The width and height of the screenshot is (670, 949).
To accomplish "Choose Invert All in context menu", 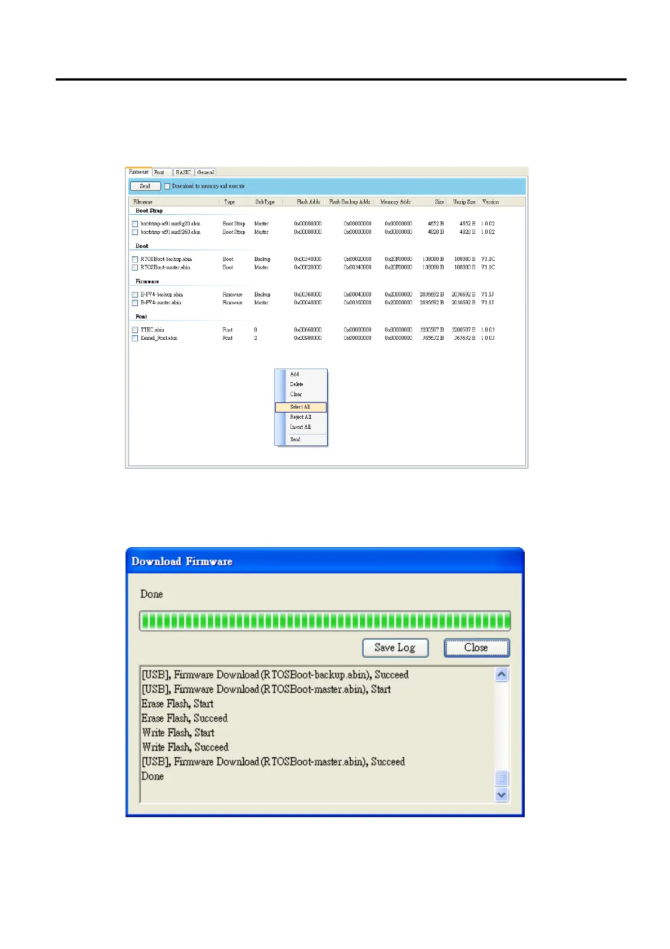I will (301, 427).
